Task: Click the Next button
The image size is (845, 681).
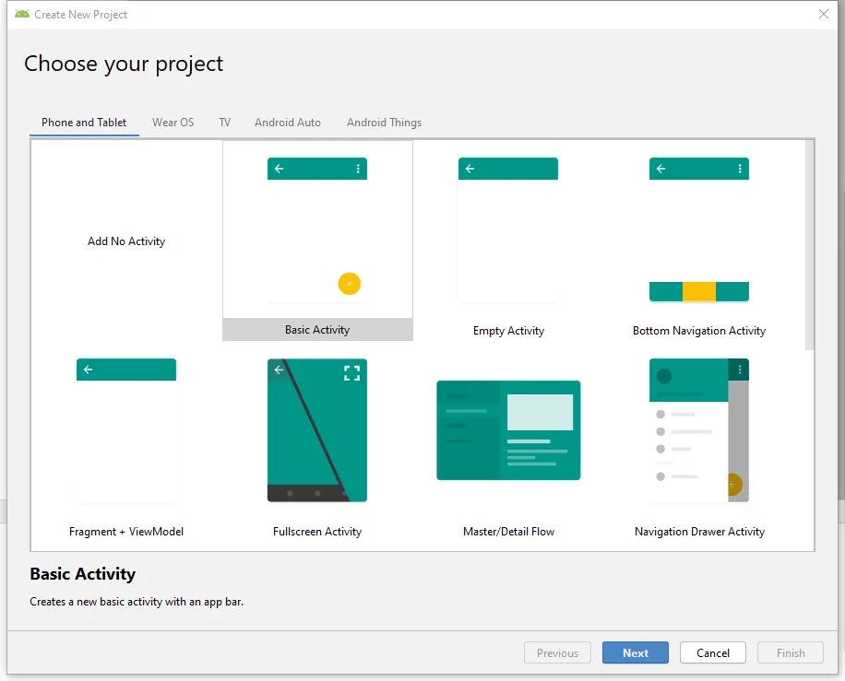Action: pos(636,652)
